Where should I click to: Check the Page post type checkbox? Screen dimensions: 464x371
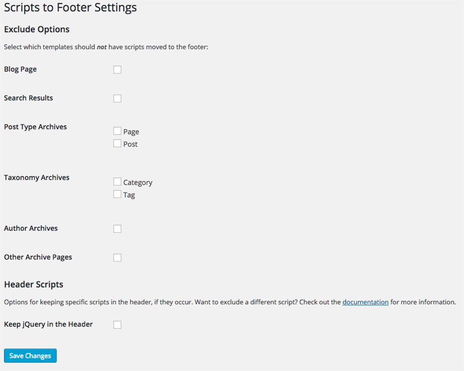(117, 131)
